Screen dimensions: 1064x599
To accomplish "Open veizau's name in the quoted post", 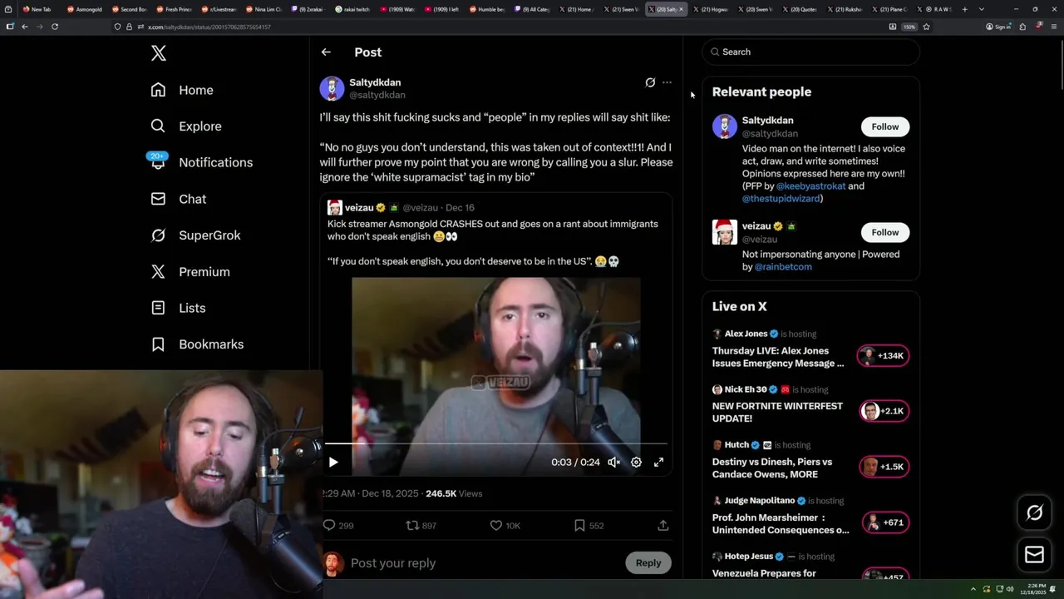I will 359,207.
